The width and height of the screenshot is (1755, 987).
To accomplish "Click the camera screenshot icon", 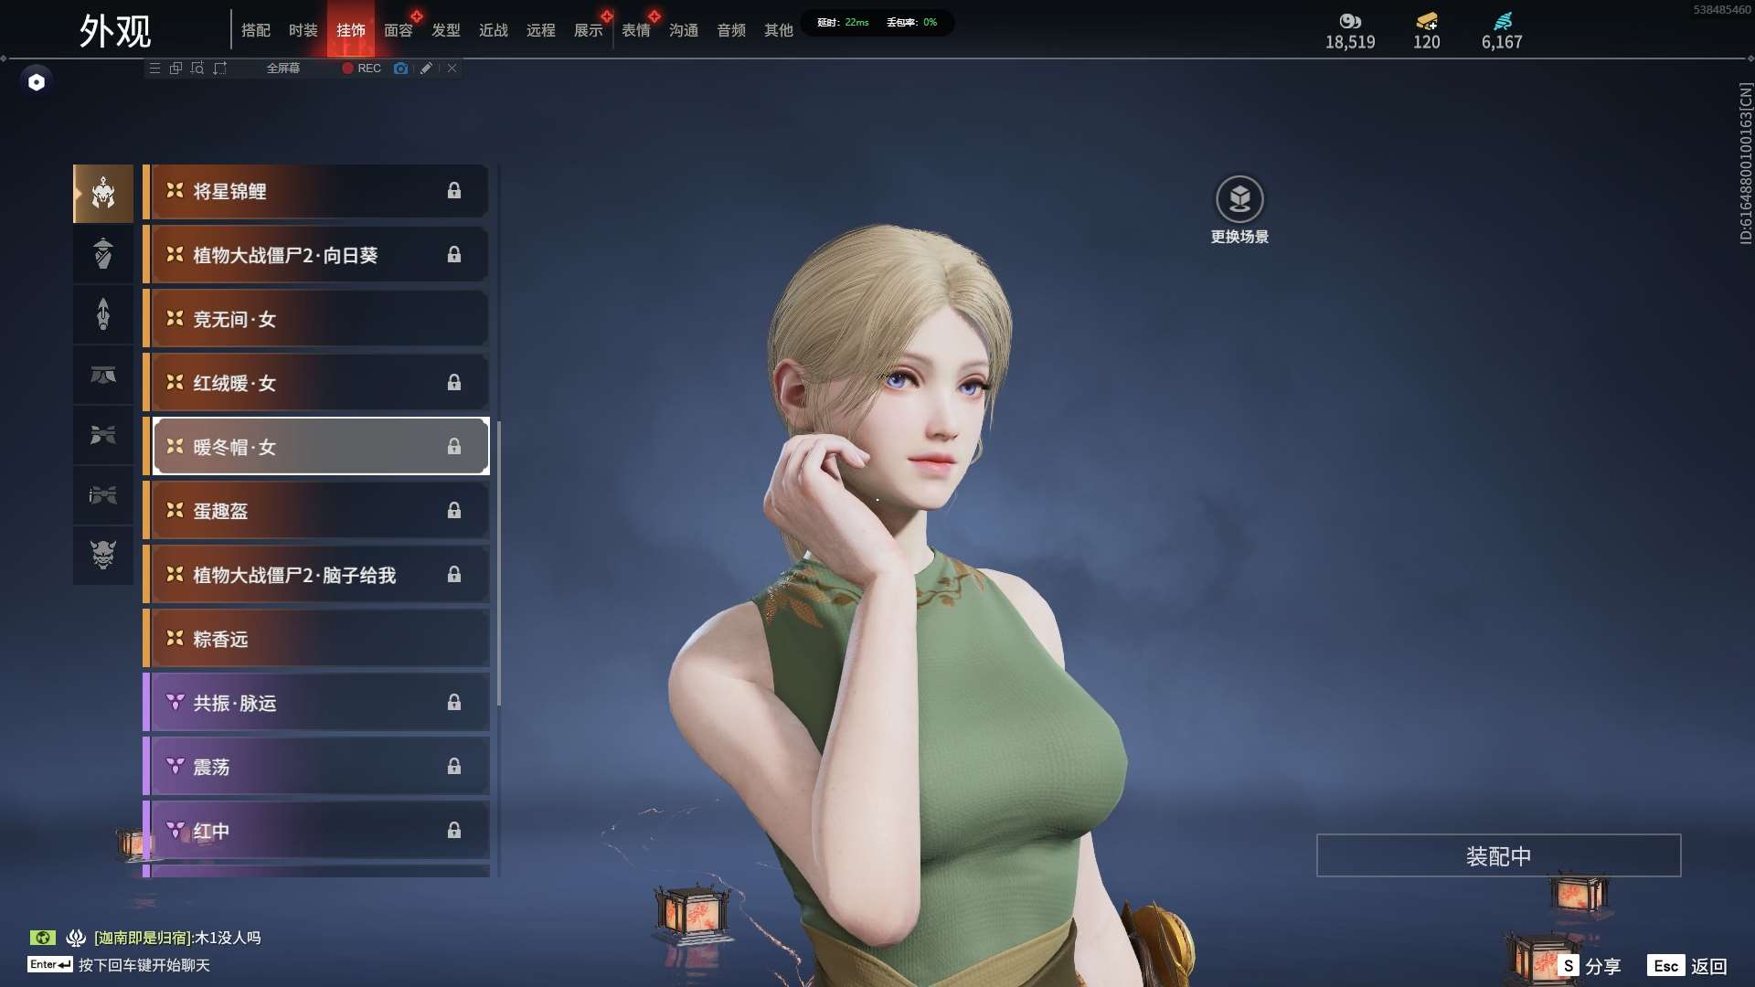I will pyautogui.click(x=400, y=69).
